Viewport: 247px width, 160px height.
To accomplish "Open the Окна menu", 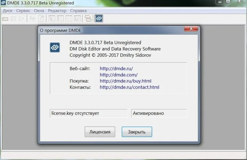I will point(39,11).
